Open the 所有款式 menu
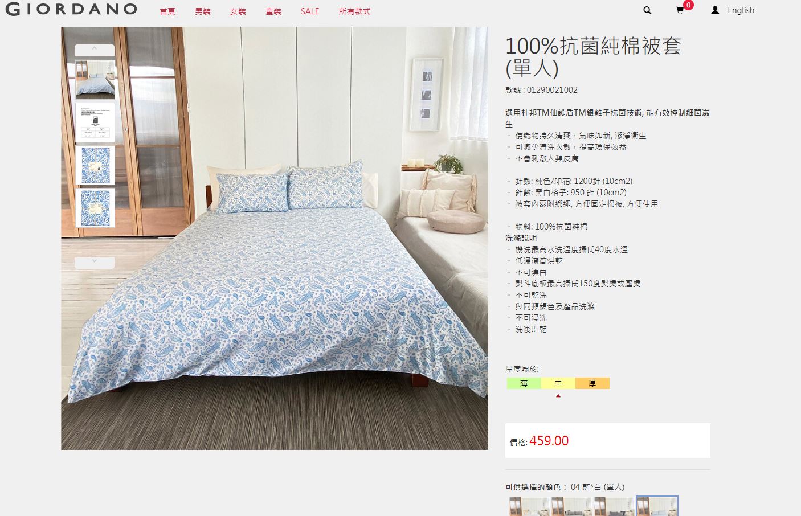The height and width of the screenshot is (516, 801). [x=354, y=11]
